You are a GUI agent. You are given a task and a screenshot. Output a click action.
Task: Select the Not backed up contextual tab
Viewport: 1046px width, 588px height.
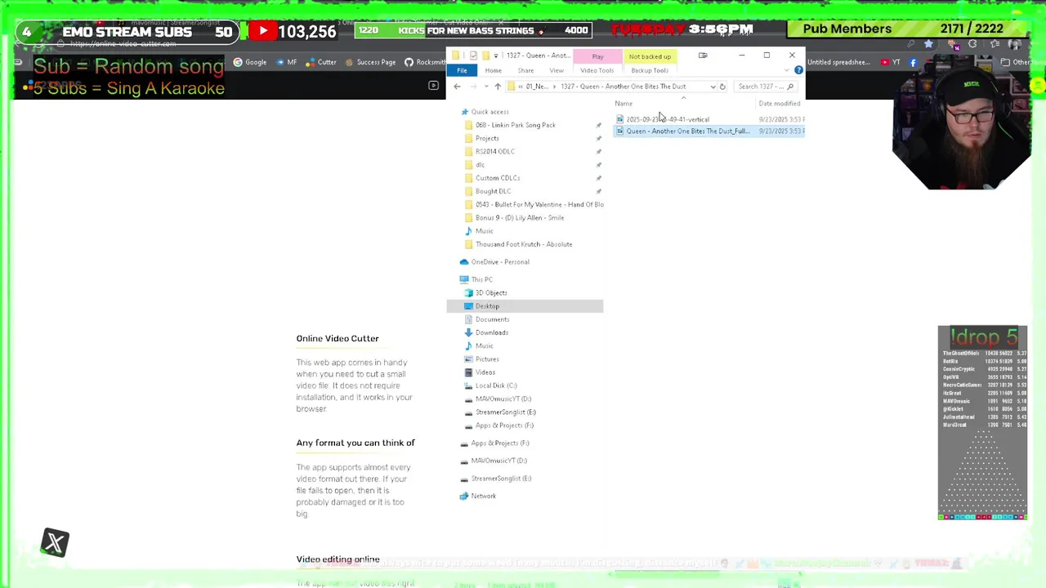pos(650,56)
